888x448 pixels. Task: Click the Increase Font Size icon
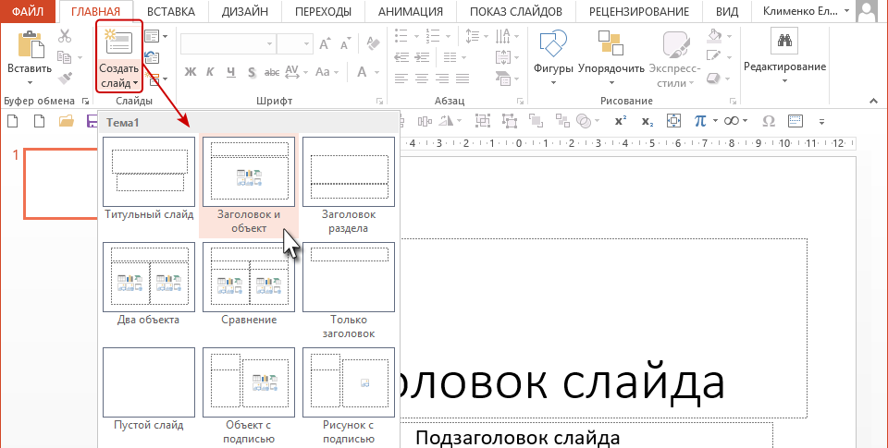coord(325,43)
